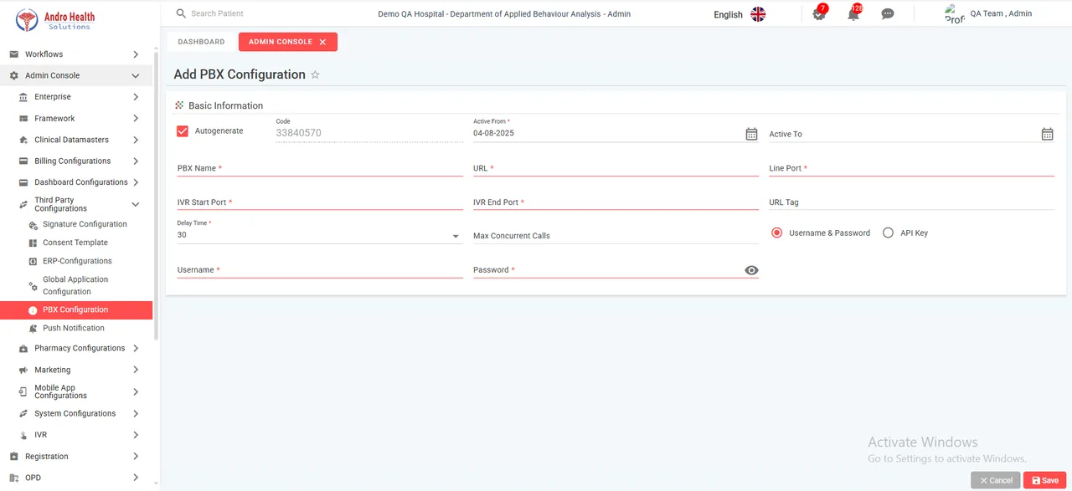The height and width of the screenshot is (491, 1072).
Task: Click the Billing Configurations icon
Action: point(23,161)
